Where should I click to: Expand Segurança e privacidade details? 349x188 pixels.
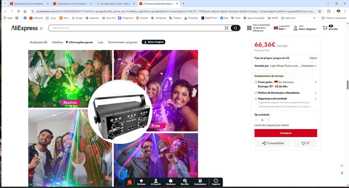[x=315, y=99]
